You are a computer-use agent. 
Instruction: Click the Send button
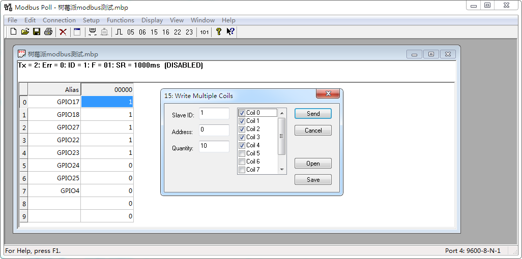click(313, 114)
